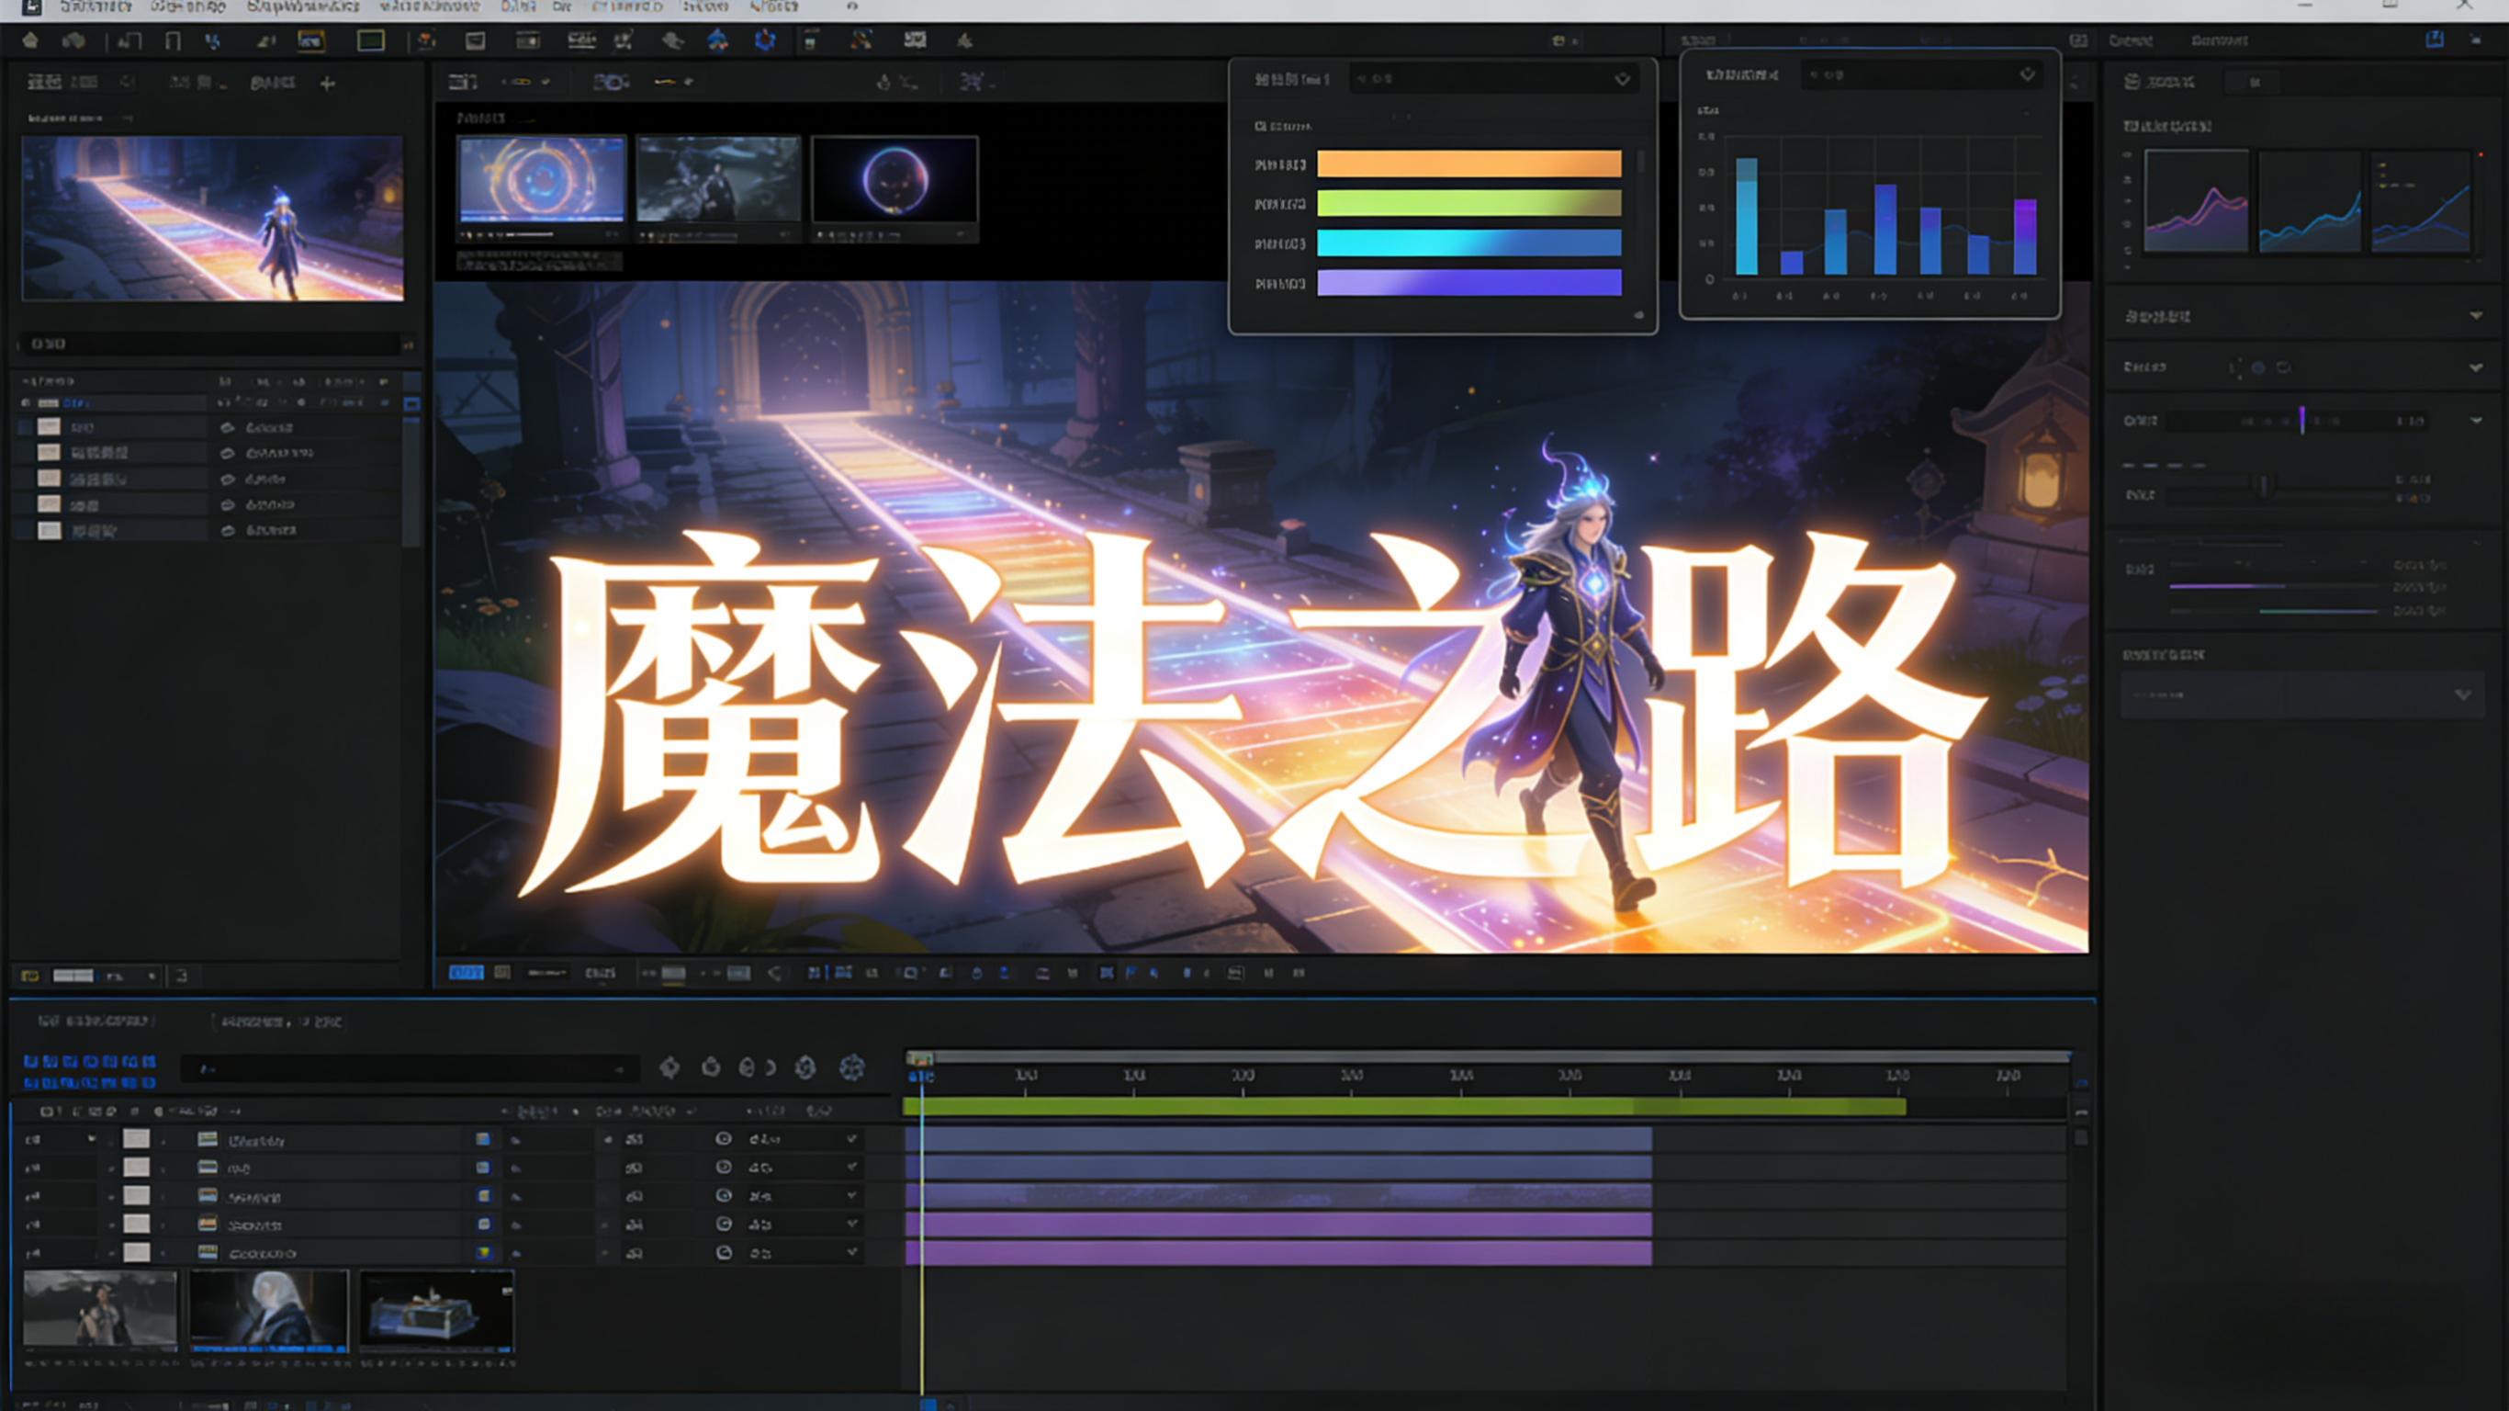Screen dimensions: 2509x1411
Task: Select the green rectangle shape tool
Action: point(370,40)
